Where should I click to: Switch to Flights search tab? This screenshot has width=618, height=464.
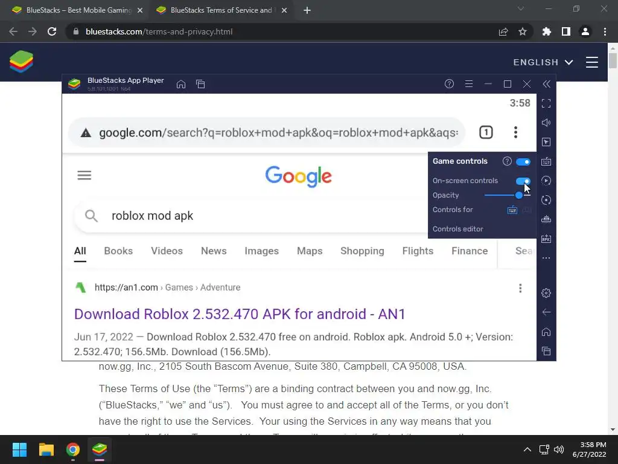[x=418, y=251]
